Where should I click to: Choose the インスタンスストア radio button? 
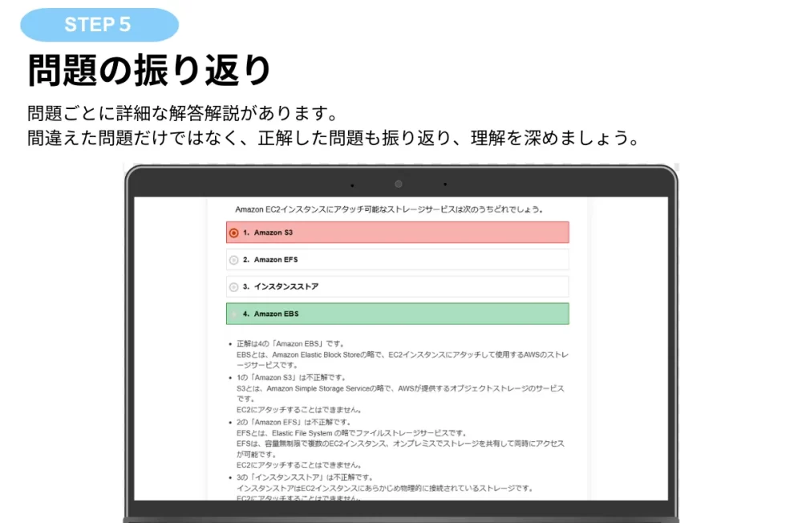pos(233,286)
